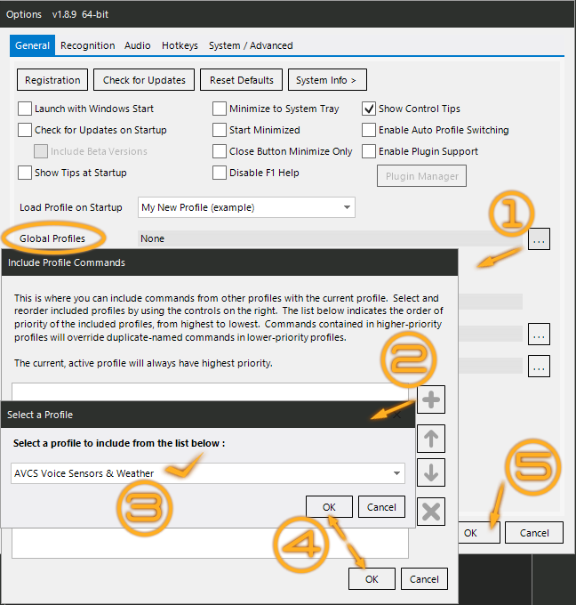Switch to the Recognition tab
Viewport: 576px width, 605px height.
[87, 45]
